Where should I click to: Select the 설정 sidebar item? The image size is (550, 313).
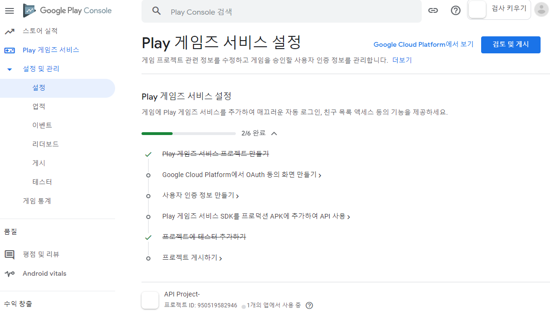58,88
